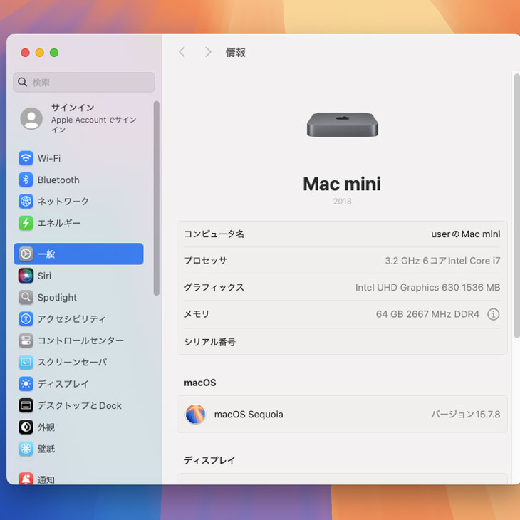Screen dimensions: 520x520
Task: Click computer name 'userの Mac mini'
Action: coord(466,234)
